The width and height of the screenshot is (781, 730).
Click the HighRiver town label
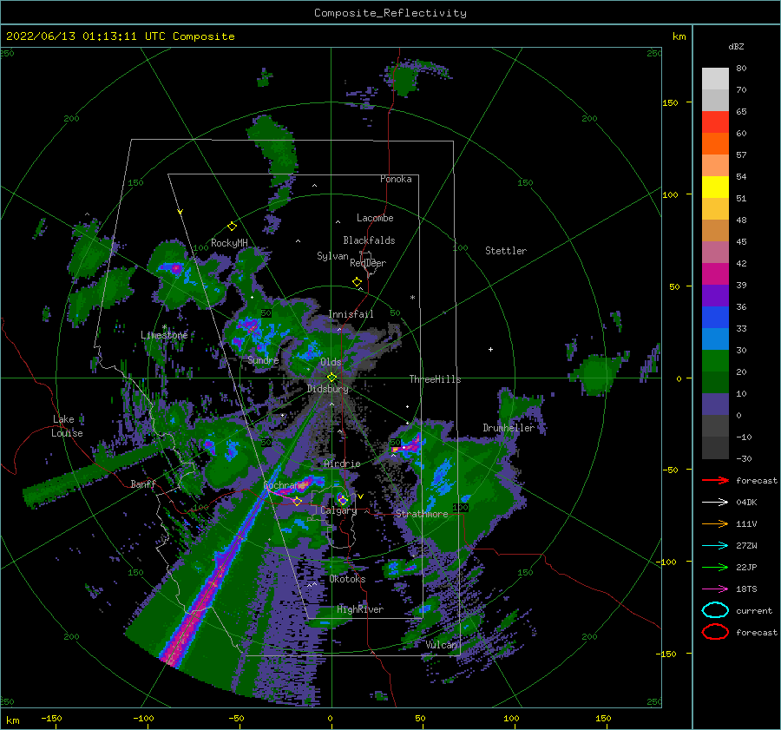(x=359, y=609)
